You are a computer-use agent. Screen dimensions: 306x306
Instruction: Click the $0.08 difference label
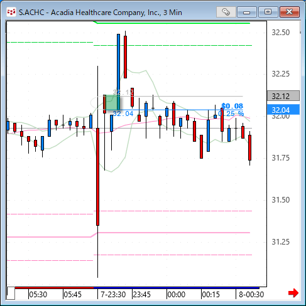(232, 106)
